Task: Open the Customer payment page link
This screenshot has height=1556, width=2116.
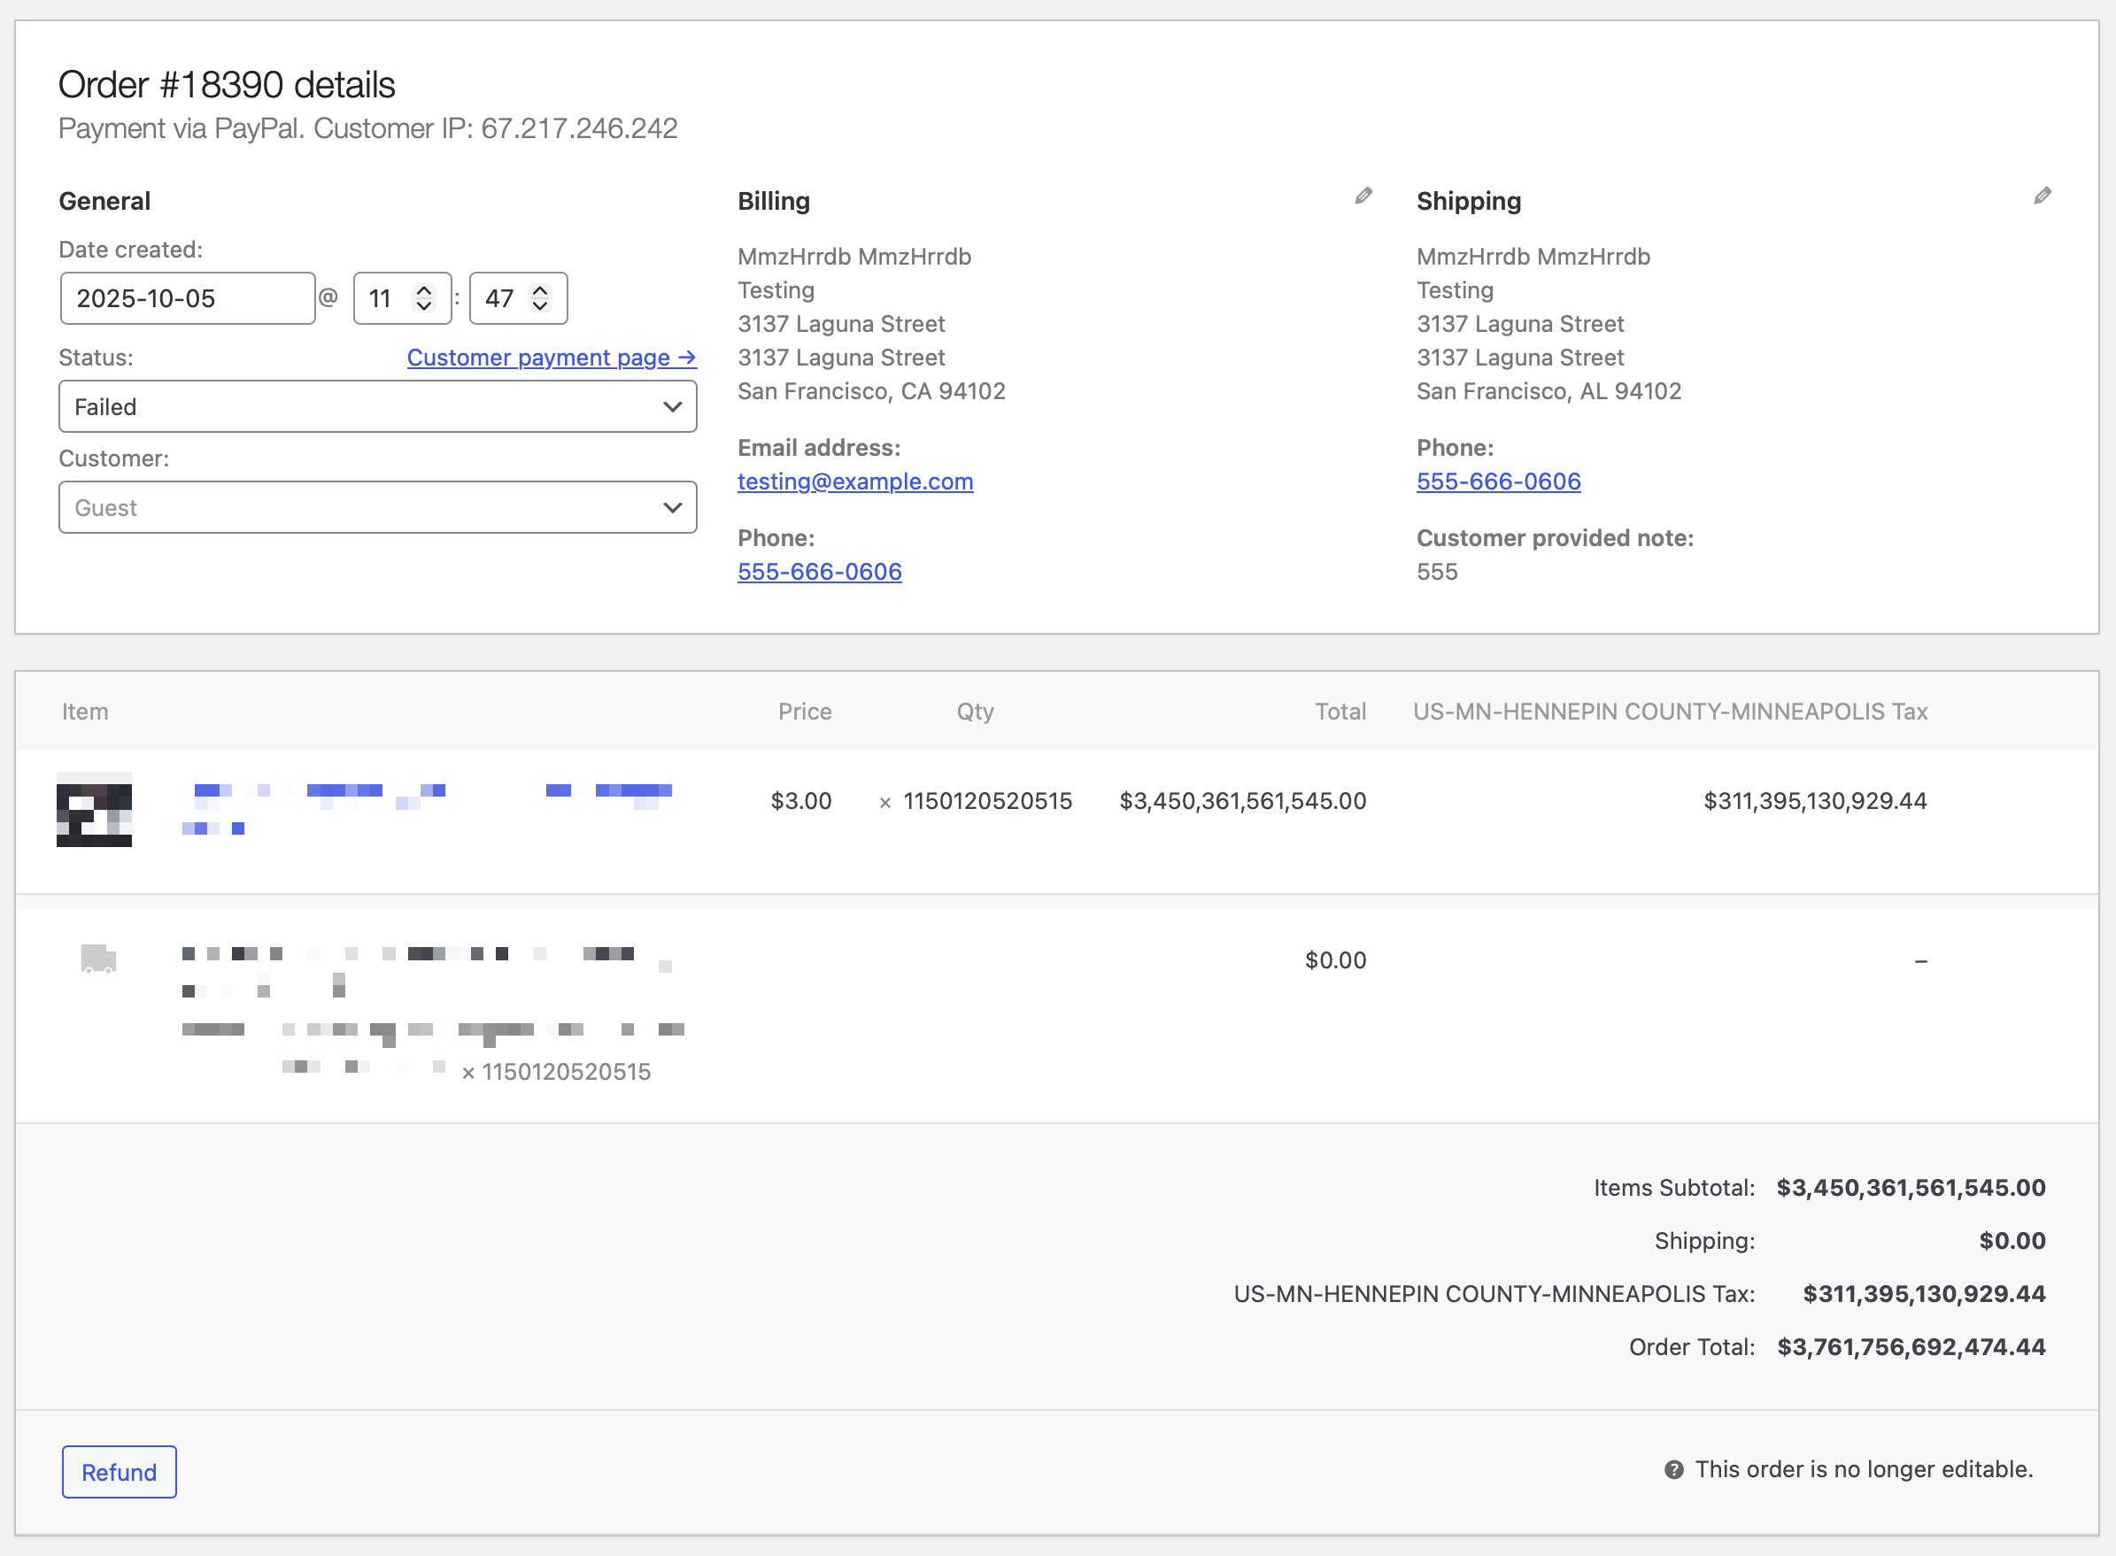Action: point(552,358)
